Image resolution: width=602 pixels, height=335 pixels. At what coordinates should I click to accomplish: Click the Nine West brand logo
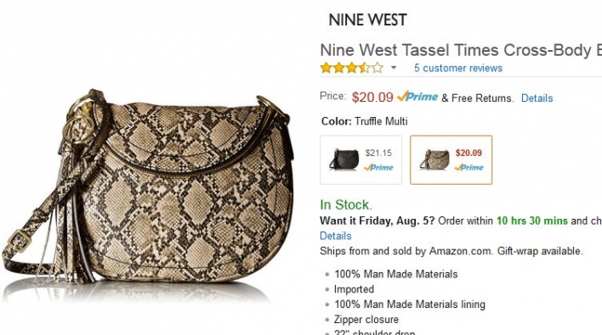point(367,20)
